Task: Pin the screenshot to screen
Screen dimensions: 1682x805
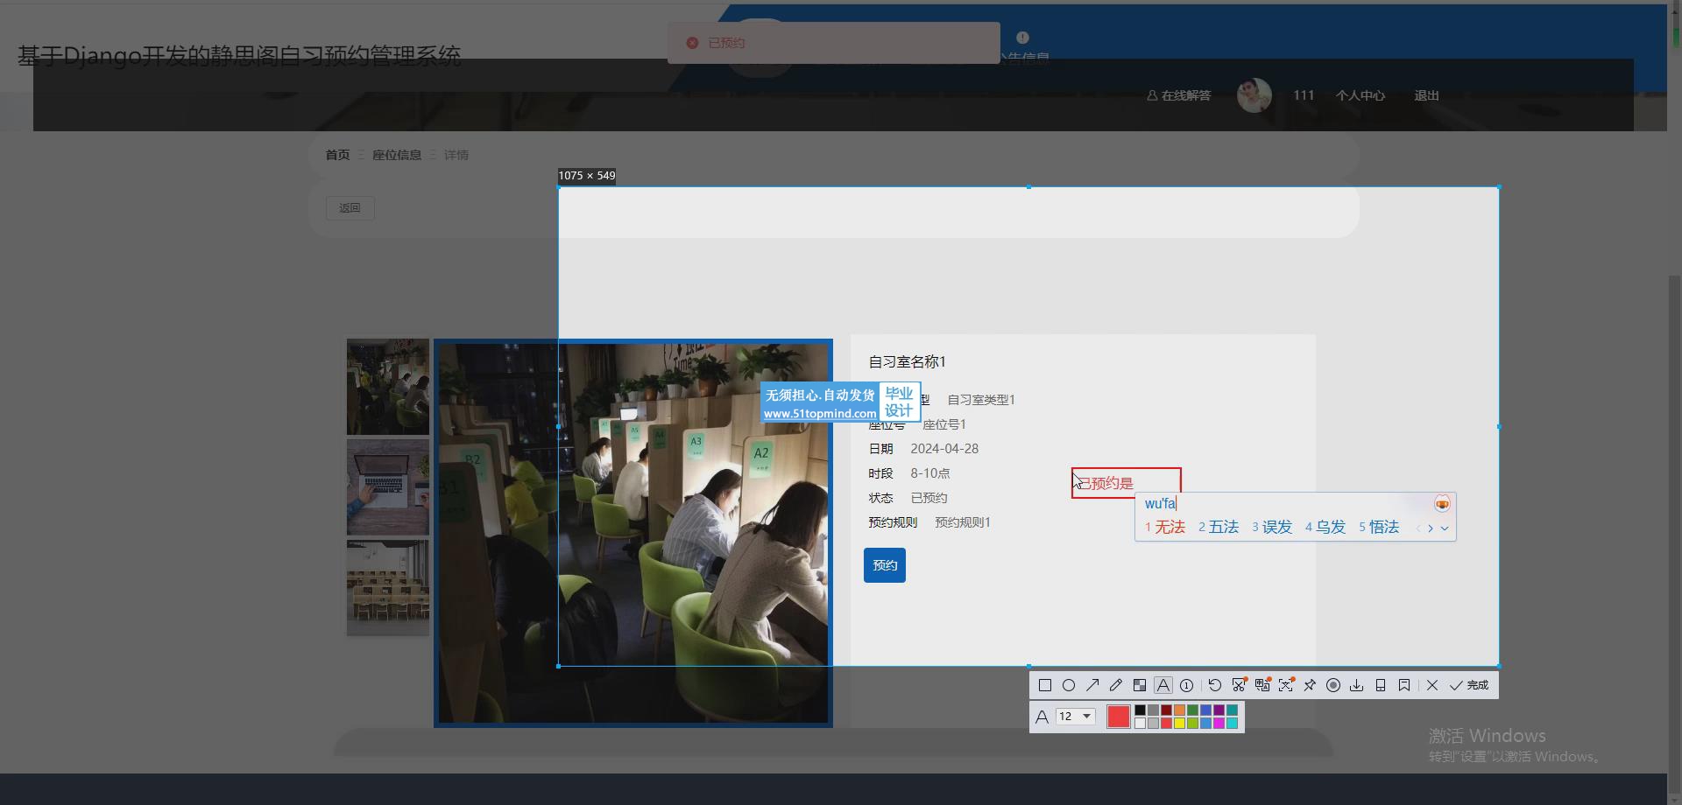Action: point(1310,685)
